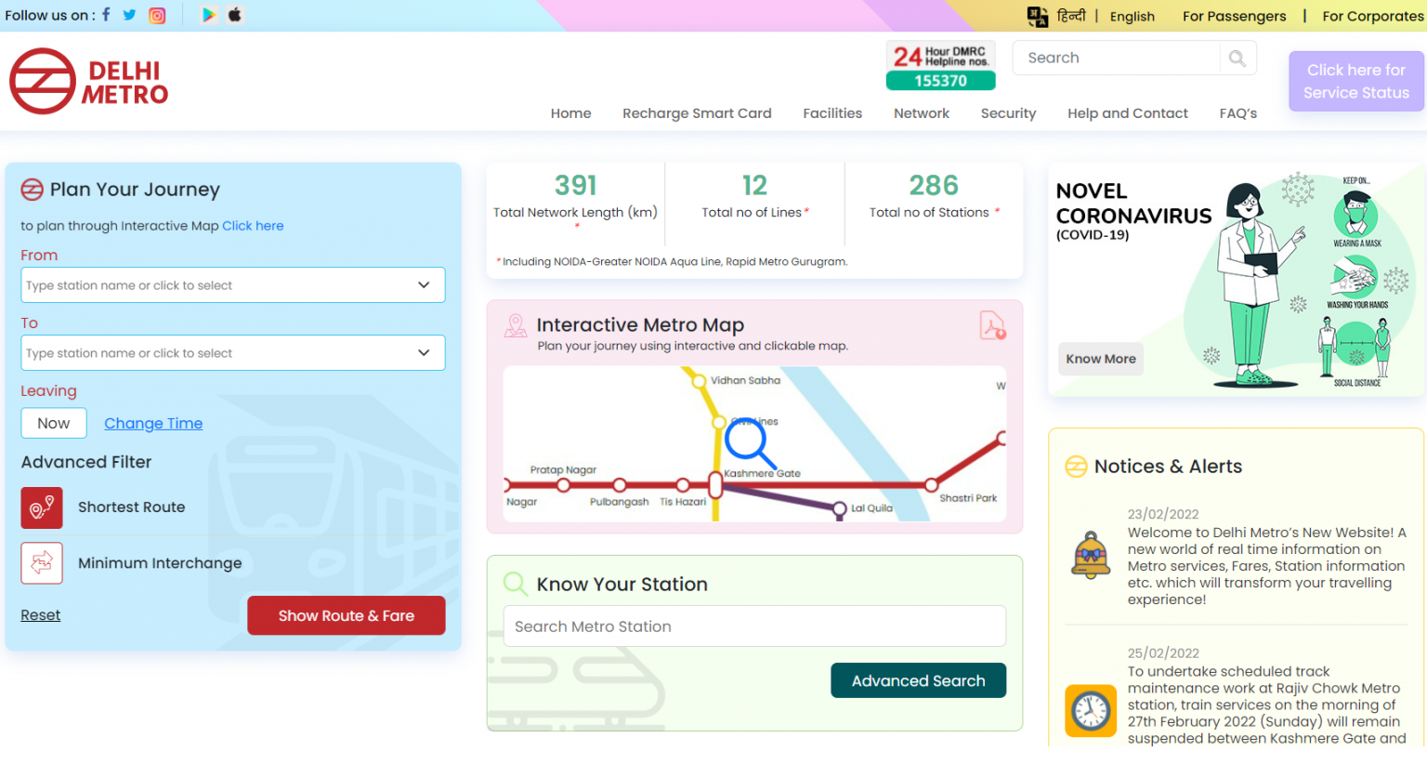Open the Instagram icon in follow bar
Image resolution: width=1427 pixels, height=764 pixels.
pyautogui.click(x=156, y=15)
